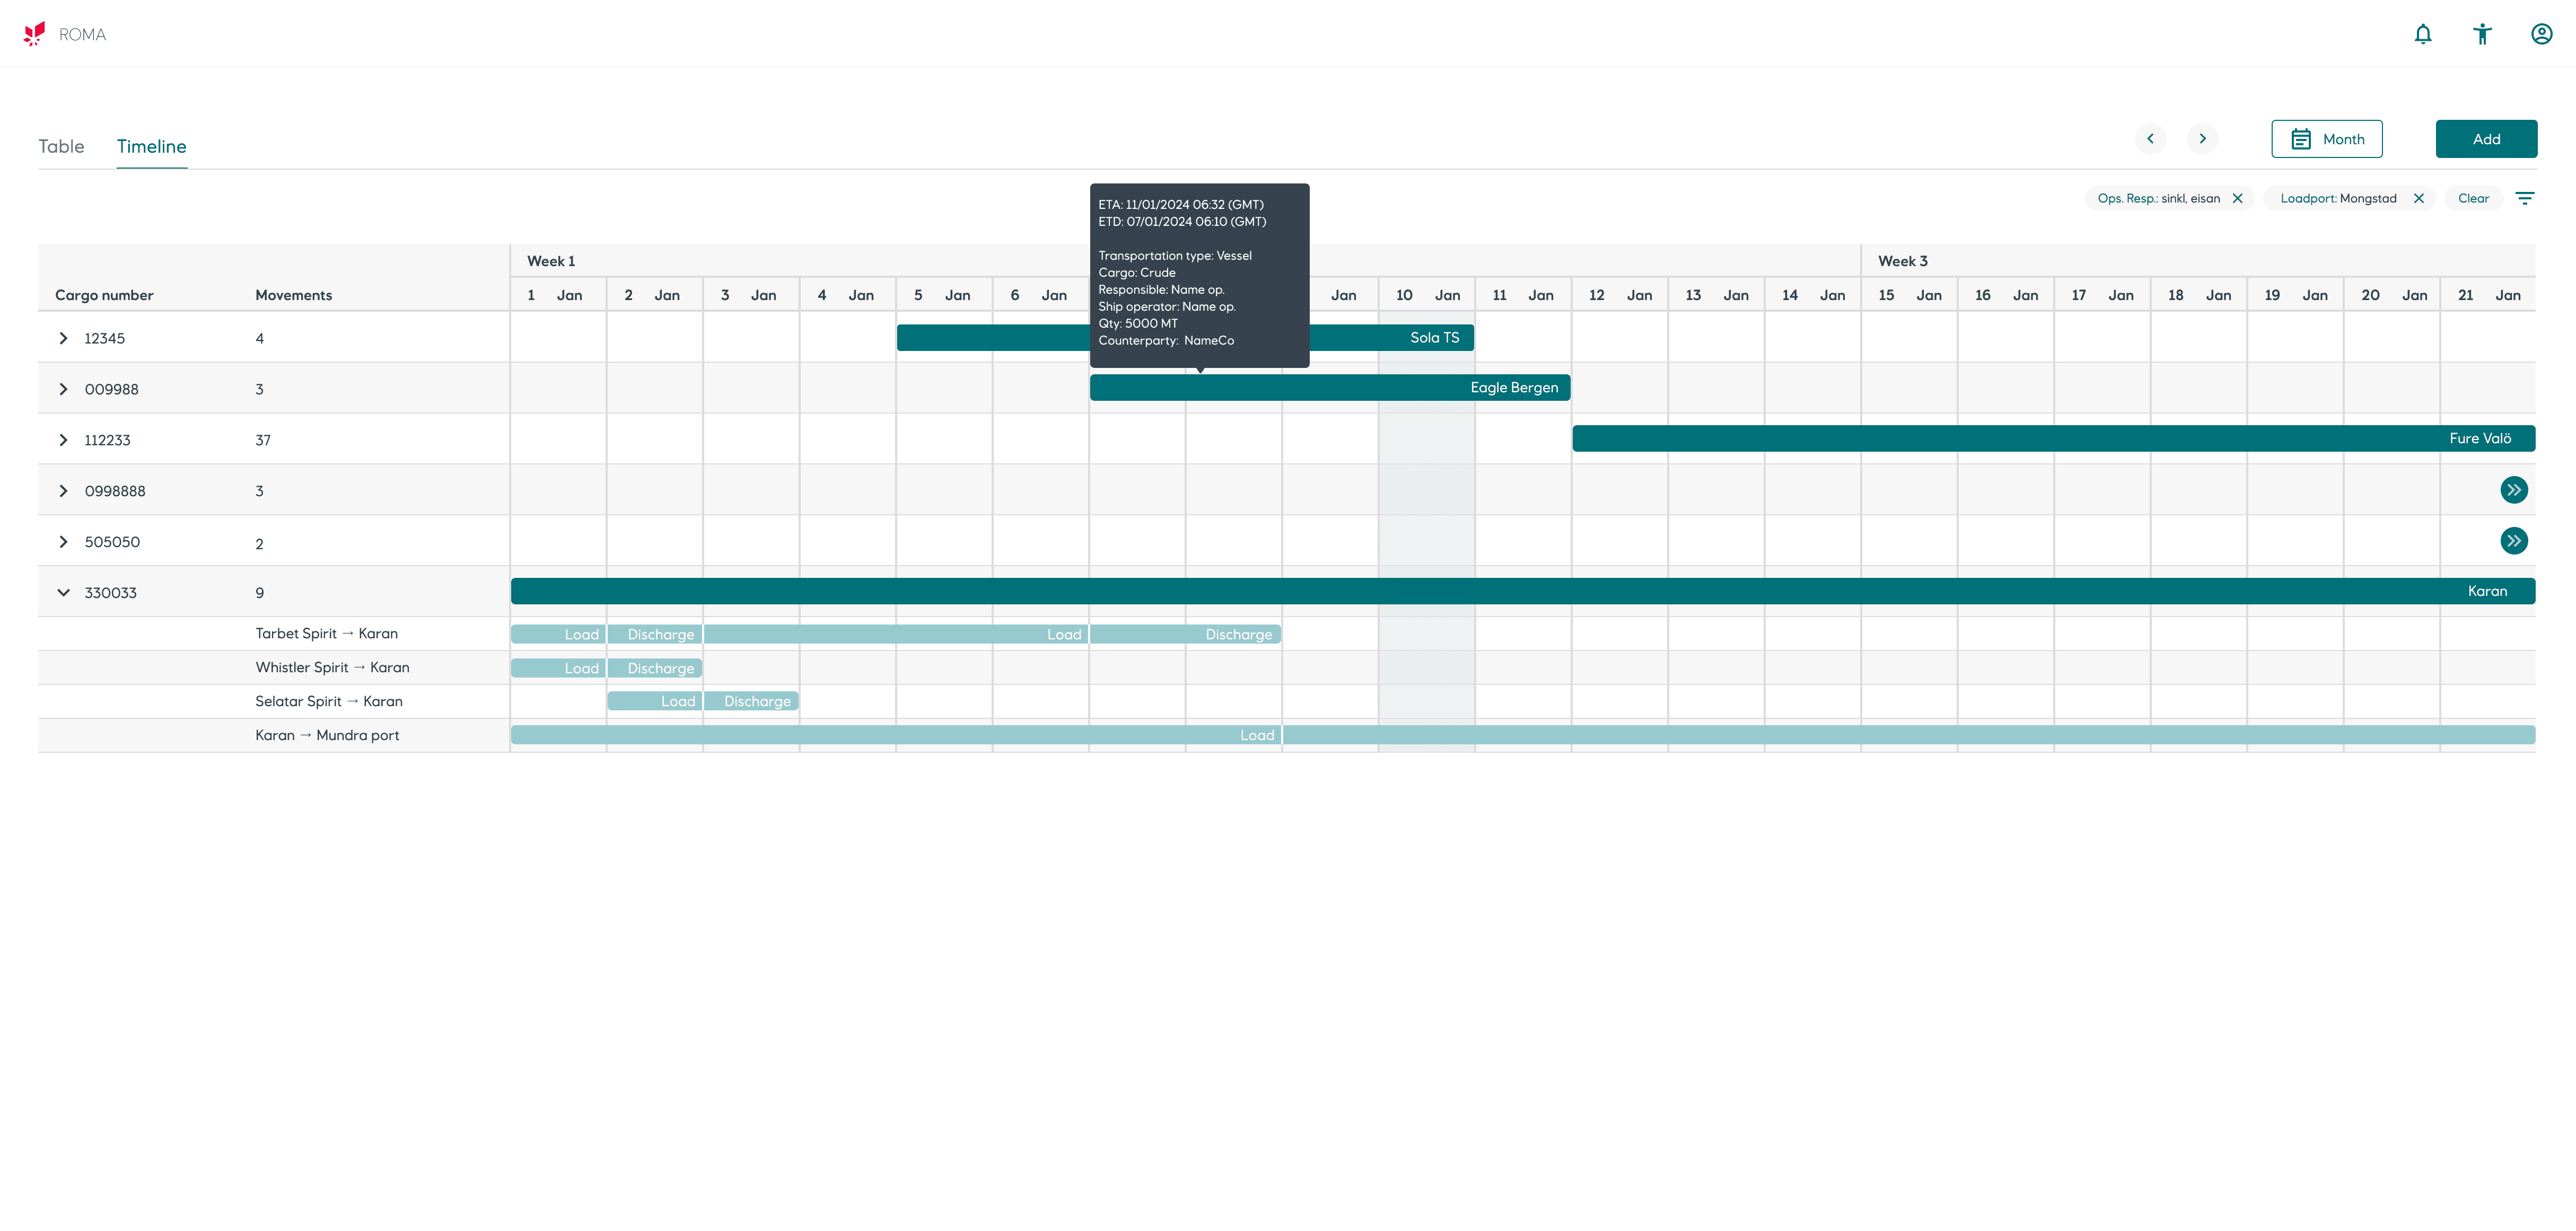Screen dimensions: 2576x1231
Task: Select the Timeline tab
Action: click(151, 146)
